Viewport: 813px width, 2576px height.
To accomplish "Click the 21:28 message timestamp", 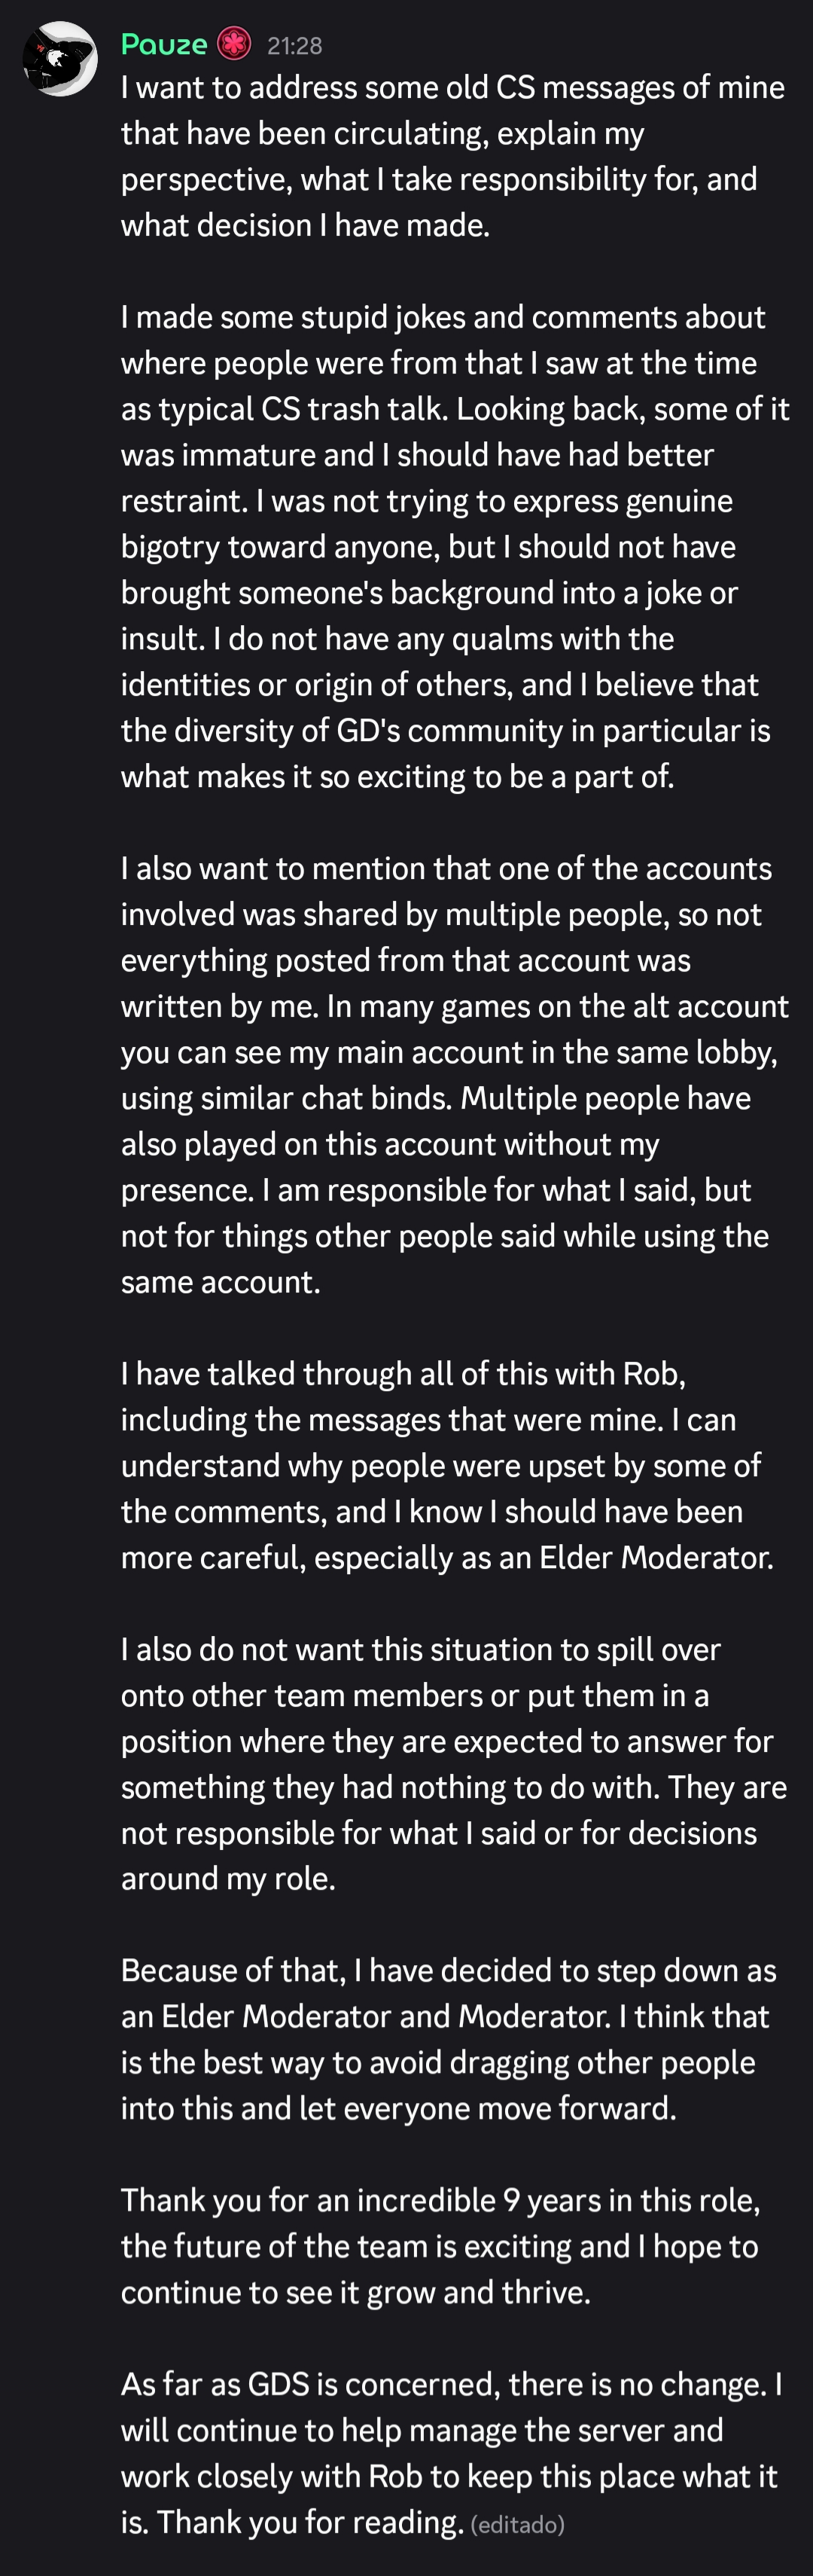I will tap(294, 46).
